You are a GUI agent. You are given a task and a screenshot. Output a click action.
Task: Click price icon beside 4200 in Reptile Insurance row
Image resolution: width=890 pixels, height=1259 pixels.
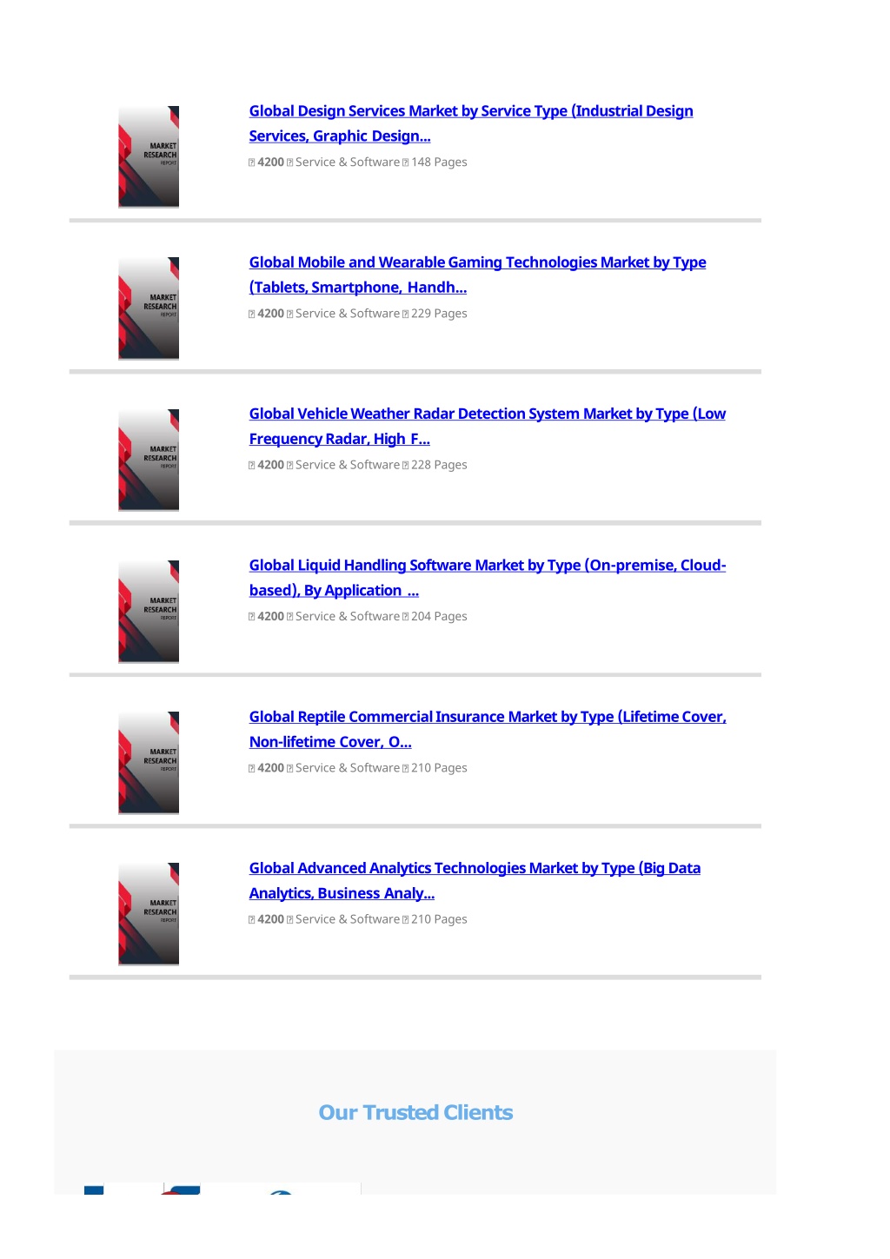pyautogui.click(x=252, y=768)
